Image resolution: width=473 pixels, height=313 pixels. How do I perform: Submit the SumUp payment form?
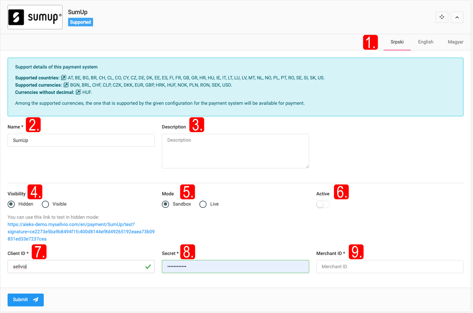(26, 300)
